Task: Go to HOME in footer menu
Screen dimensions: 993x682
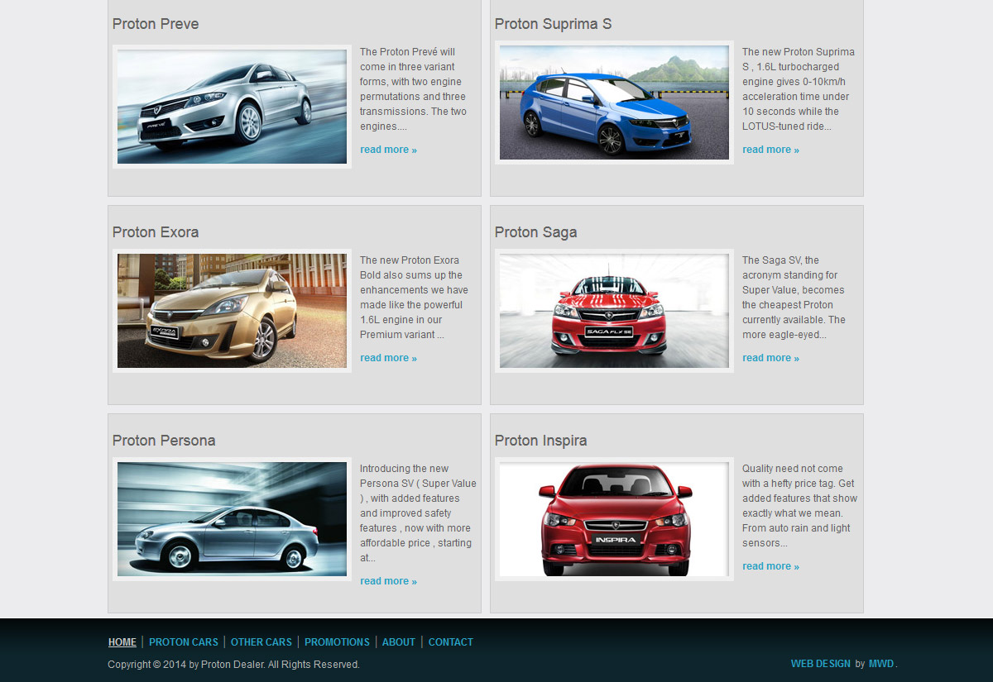Action: tap(122, 642)
